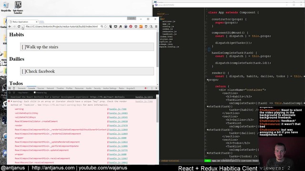Go back in the browser
305x171 pixels.
(x=10, y=27)
